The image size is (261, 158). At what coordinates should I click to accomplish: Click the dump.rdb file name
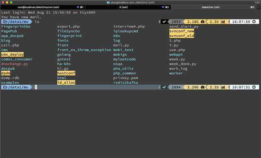pyautogui.click(x=10, y=78)
